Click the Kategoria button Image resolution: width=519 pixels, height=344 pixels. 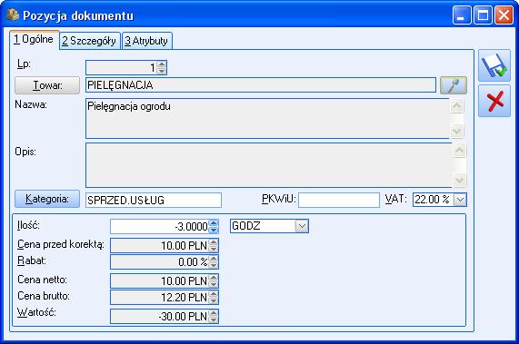click(x=47, y=199)
